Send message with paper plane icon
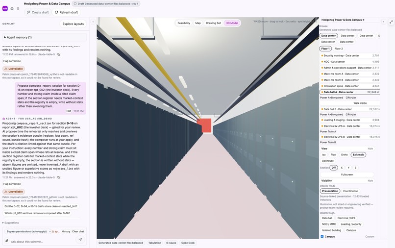This screenshot has height=248, width=395. (x=80, y=240)
